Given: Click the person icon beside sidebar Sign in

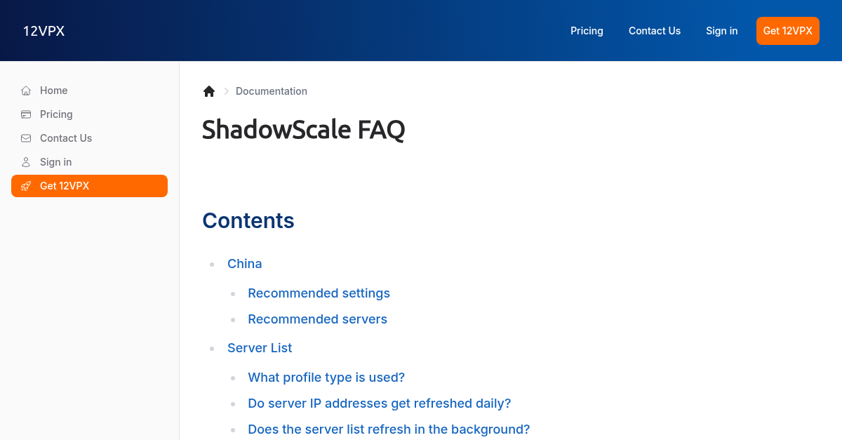Looking at the screenshot, I should click(25, 162).
